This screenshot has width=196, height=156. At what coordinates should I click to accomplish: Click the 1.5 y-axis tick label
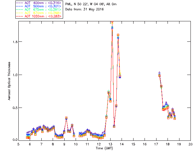point(15,42)
